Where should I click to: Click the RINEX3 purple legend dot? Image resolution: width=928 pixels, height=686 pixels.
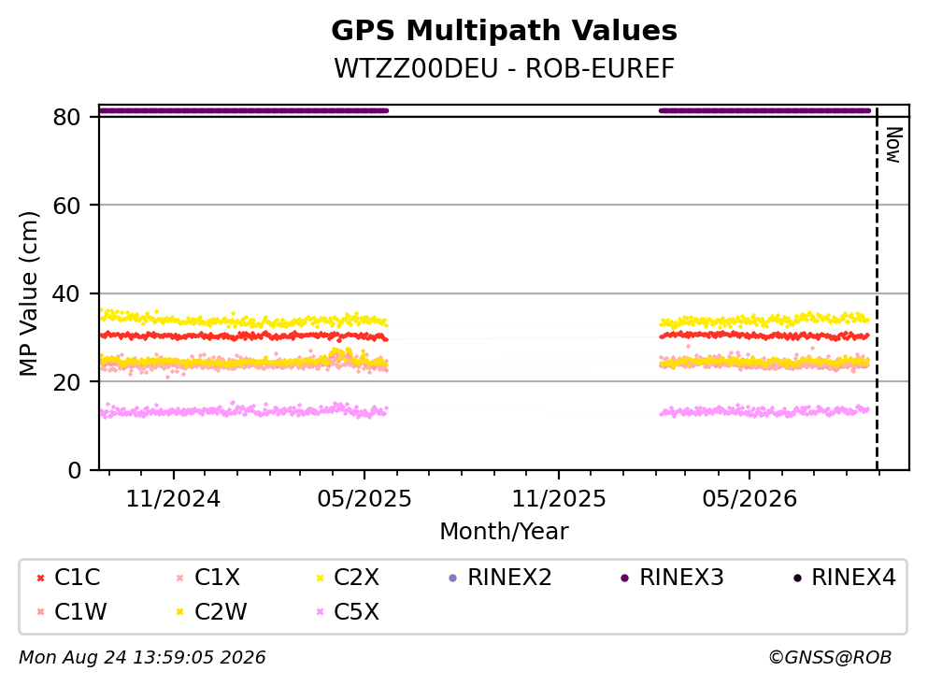(625, 578)
